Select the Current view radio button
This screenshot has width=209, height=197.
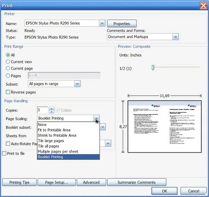8,62
